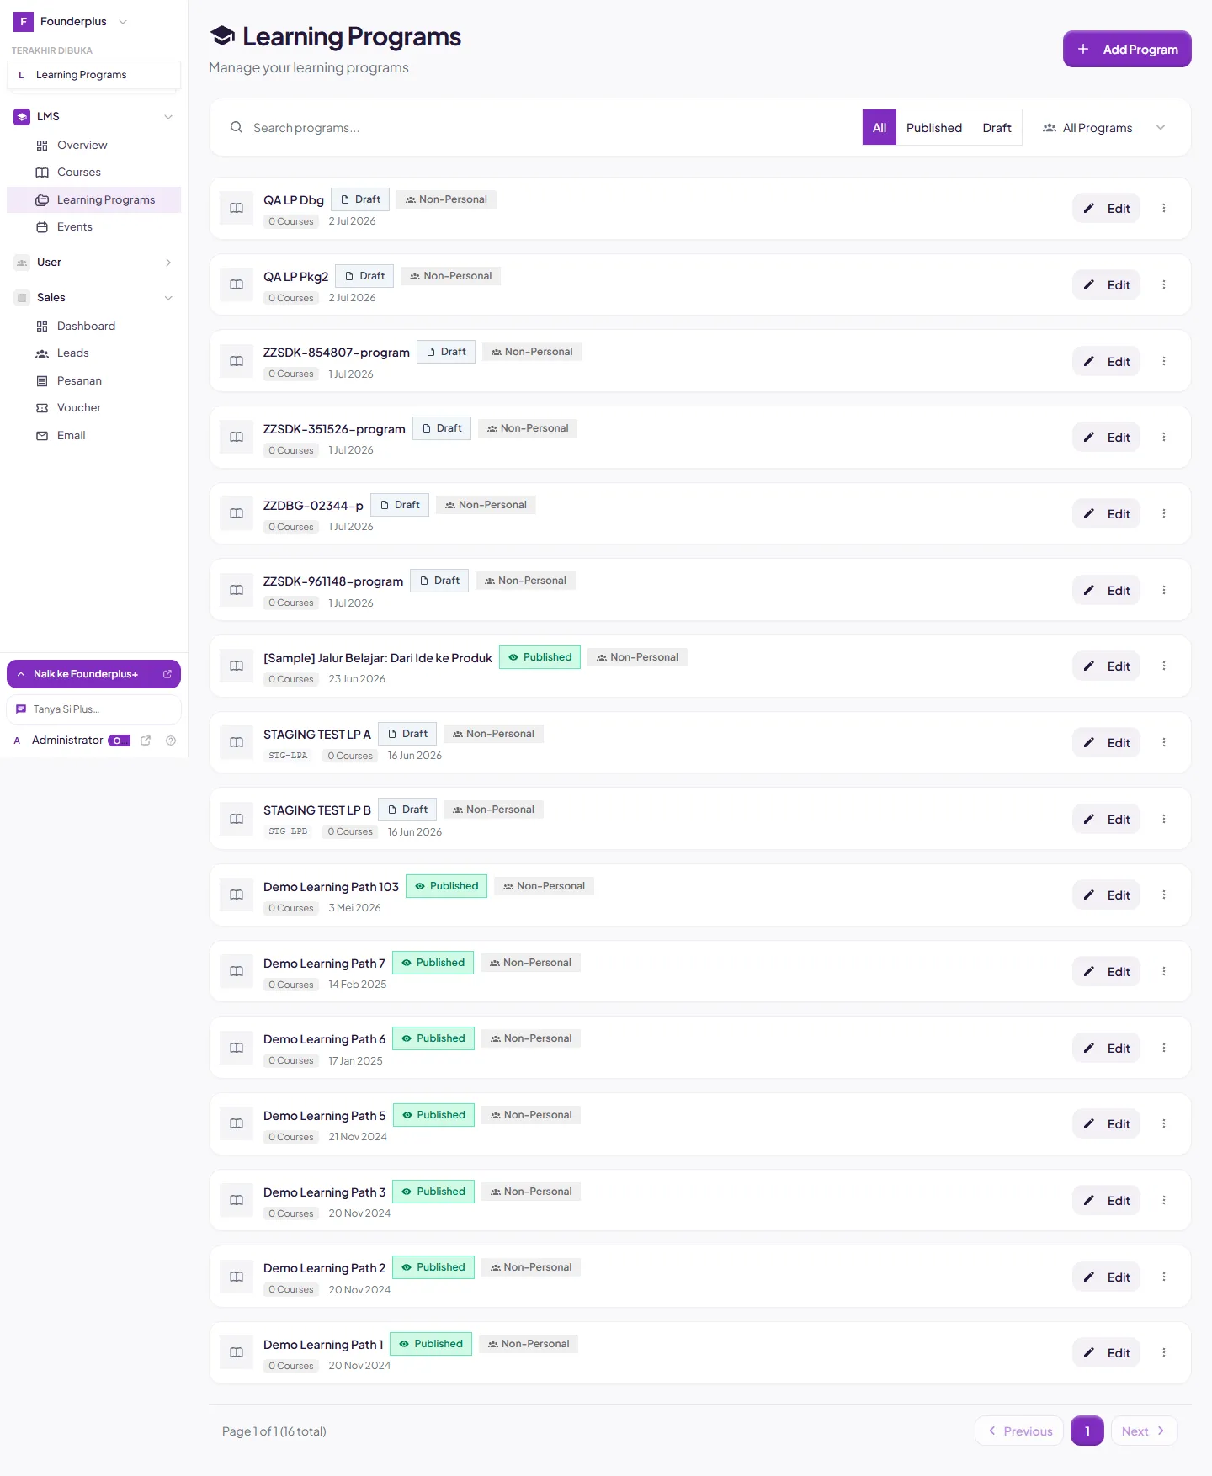
Task: Open more options for Demo Learning Path 7
Action: pos(1164,971)
